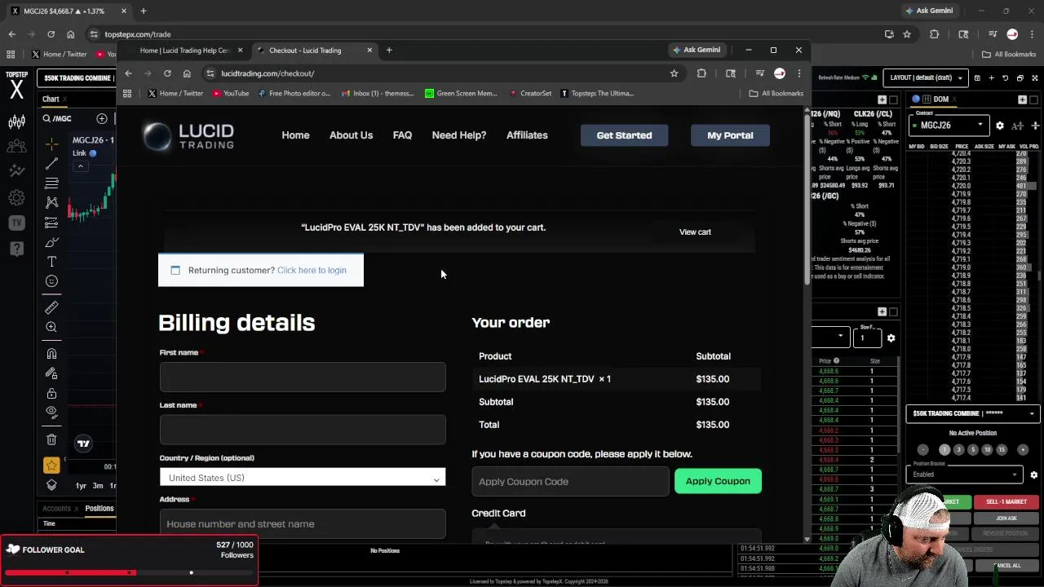Increase order size with DOM plus button

(1023, 449)
